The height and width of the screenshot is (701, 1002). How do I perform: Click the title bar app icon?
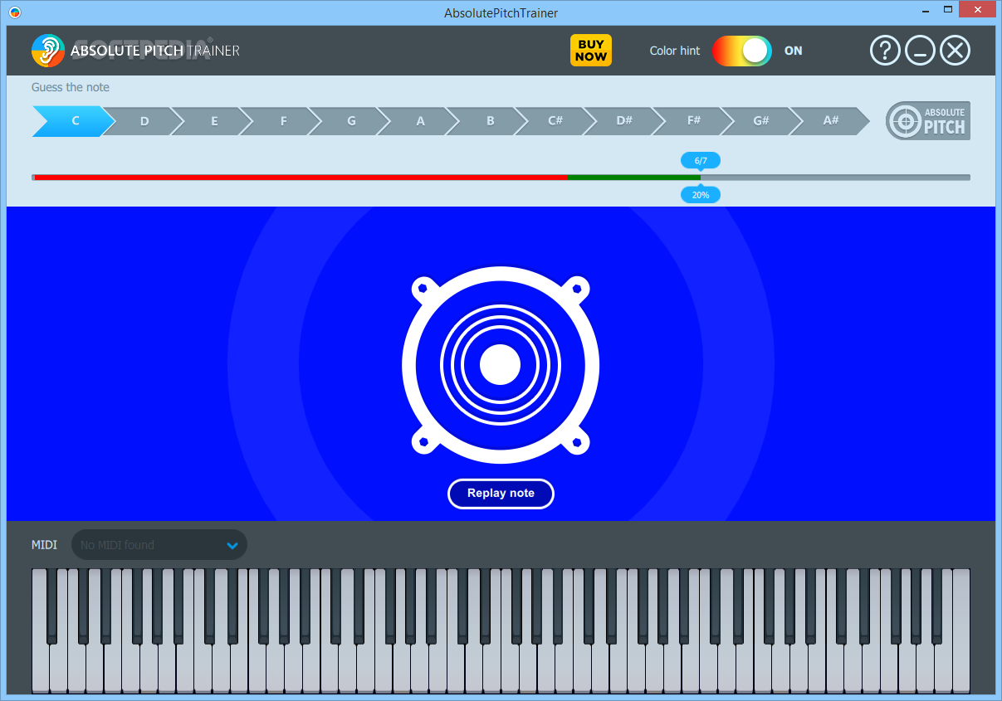point(14,12)
